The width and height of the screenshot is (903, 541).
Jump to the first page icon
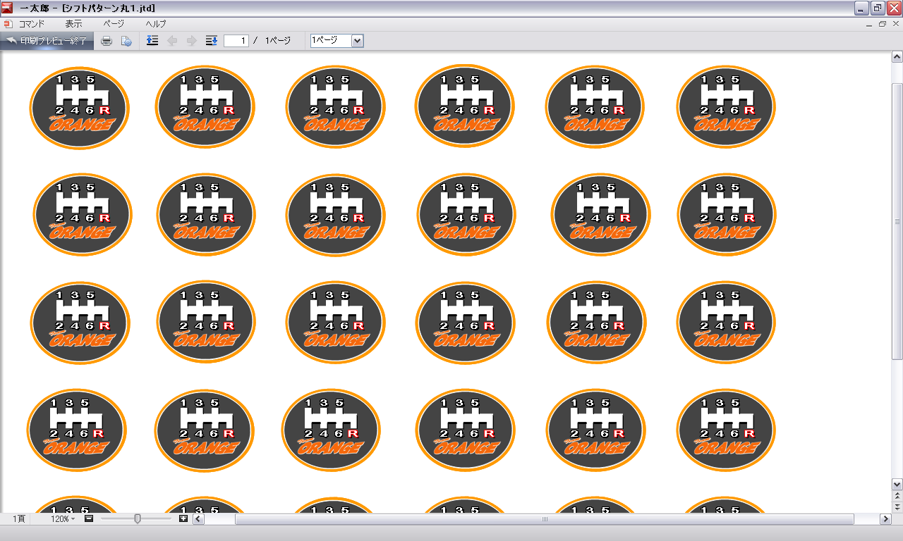pyautogui.click(x=152, y=41)
